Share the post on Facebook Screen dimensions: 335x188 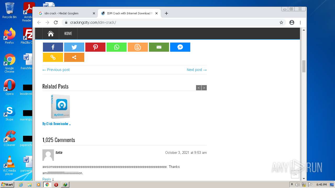click(x=53, y=47)
